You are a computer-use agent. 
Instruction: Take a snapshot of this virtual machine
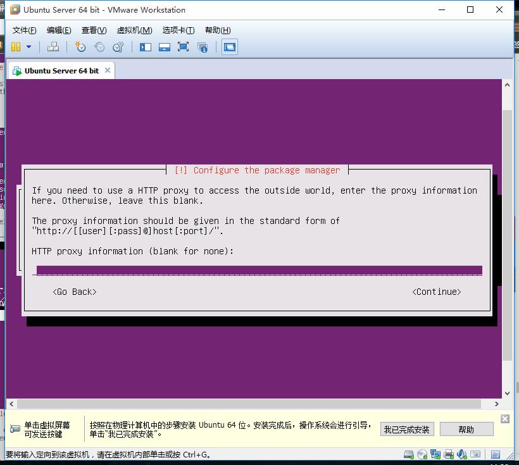(80, 47)
